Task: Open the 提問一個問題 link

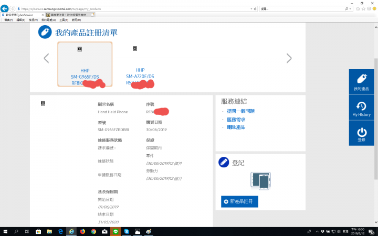Action: [240, 111]
